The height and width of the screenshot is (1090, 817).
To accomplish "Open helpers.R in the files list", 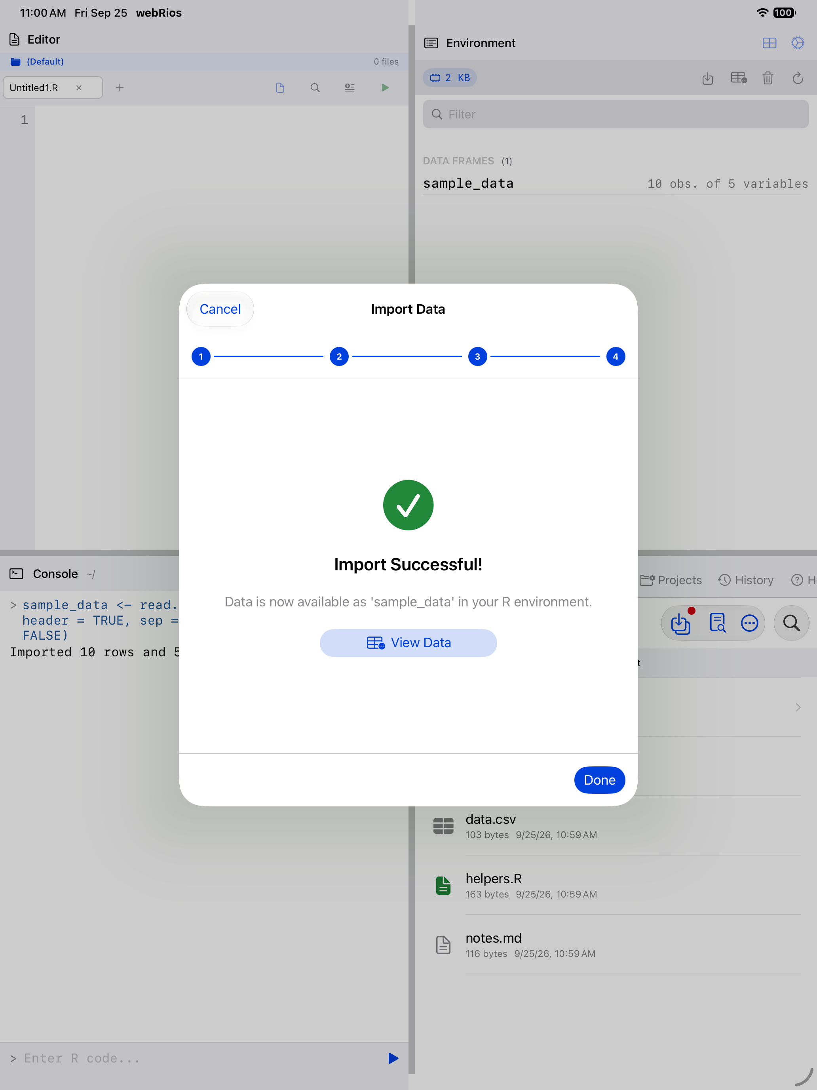I will 616,885.
